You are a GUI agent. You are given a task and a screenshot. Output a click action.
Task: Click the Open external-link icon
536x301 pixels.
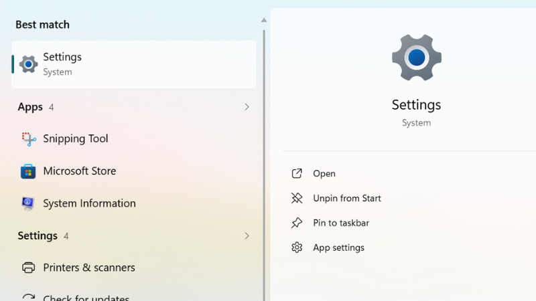(x=297, y=173)
